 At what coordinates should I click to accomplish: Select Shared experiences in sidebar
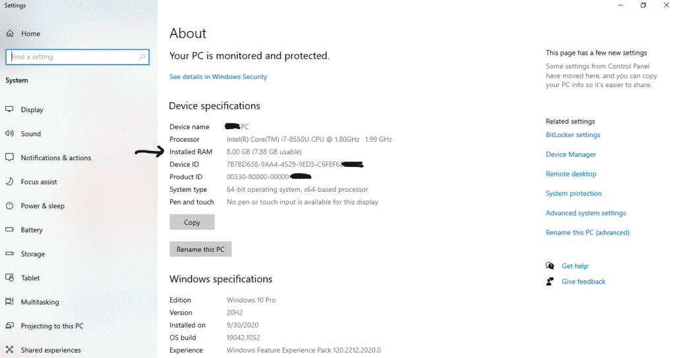(51, 350)
